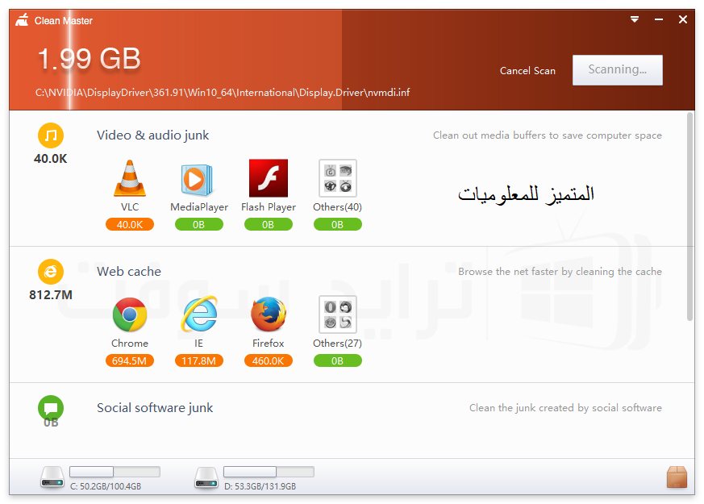Click the Scanning... button

pyautogui.click(x=618, y=70)
